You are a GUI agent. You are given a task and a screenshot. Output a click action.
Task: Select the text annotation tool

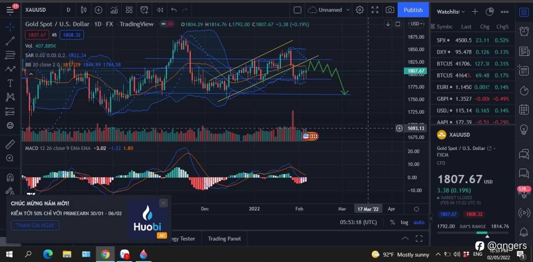click(10, 83)
